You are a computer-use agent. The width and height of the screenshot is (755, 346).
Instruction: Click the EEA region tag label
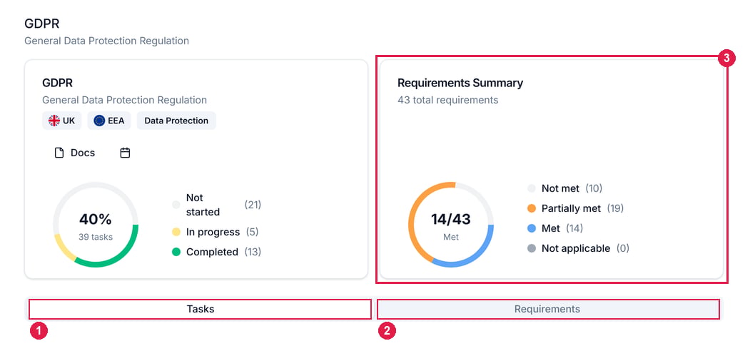pos(116,121)
